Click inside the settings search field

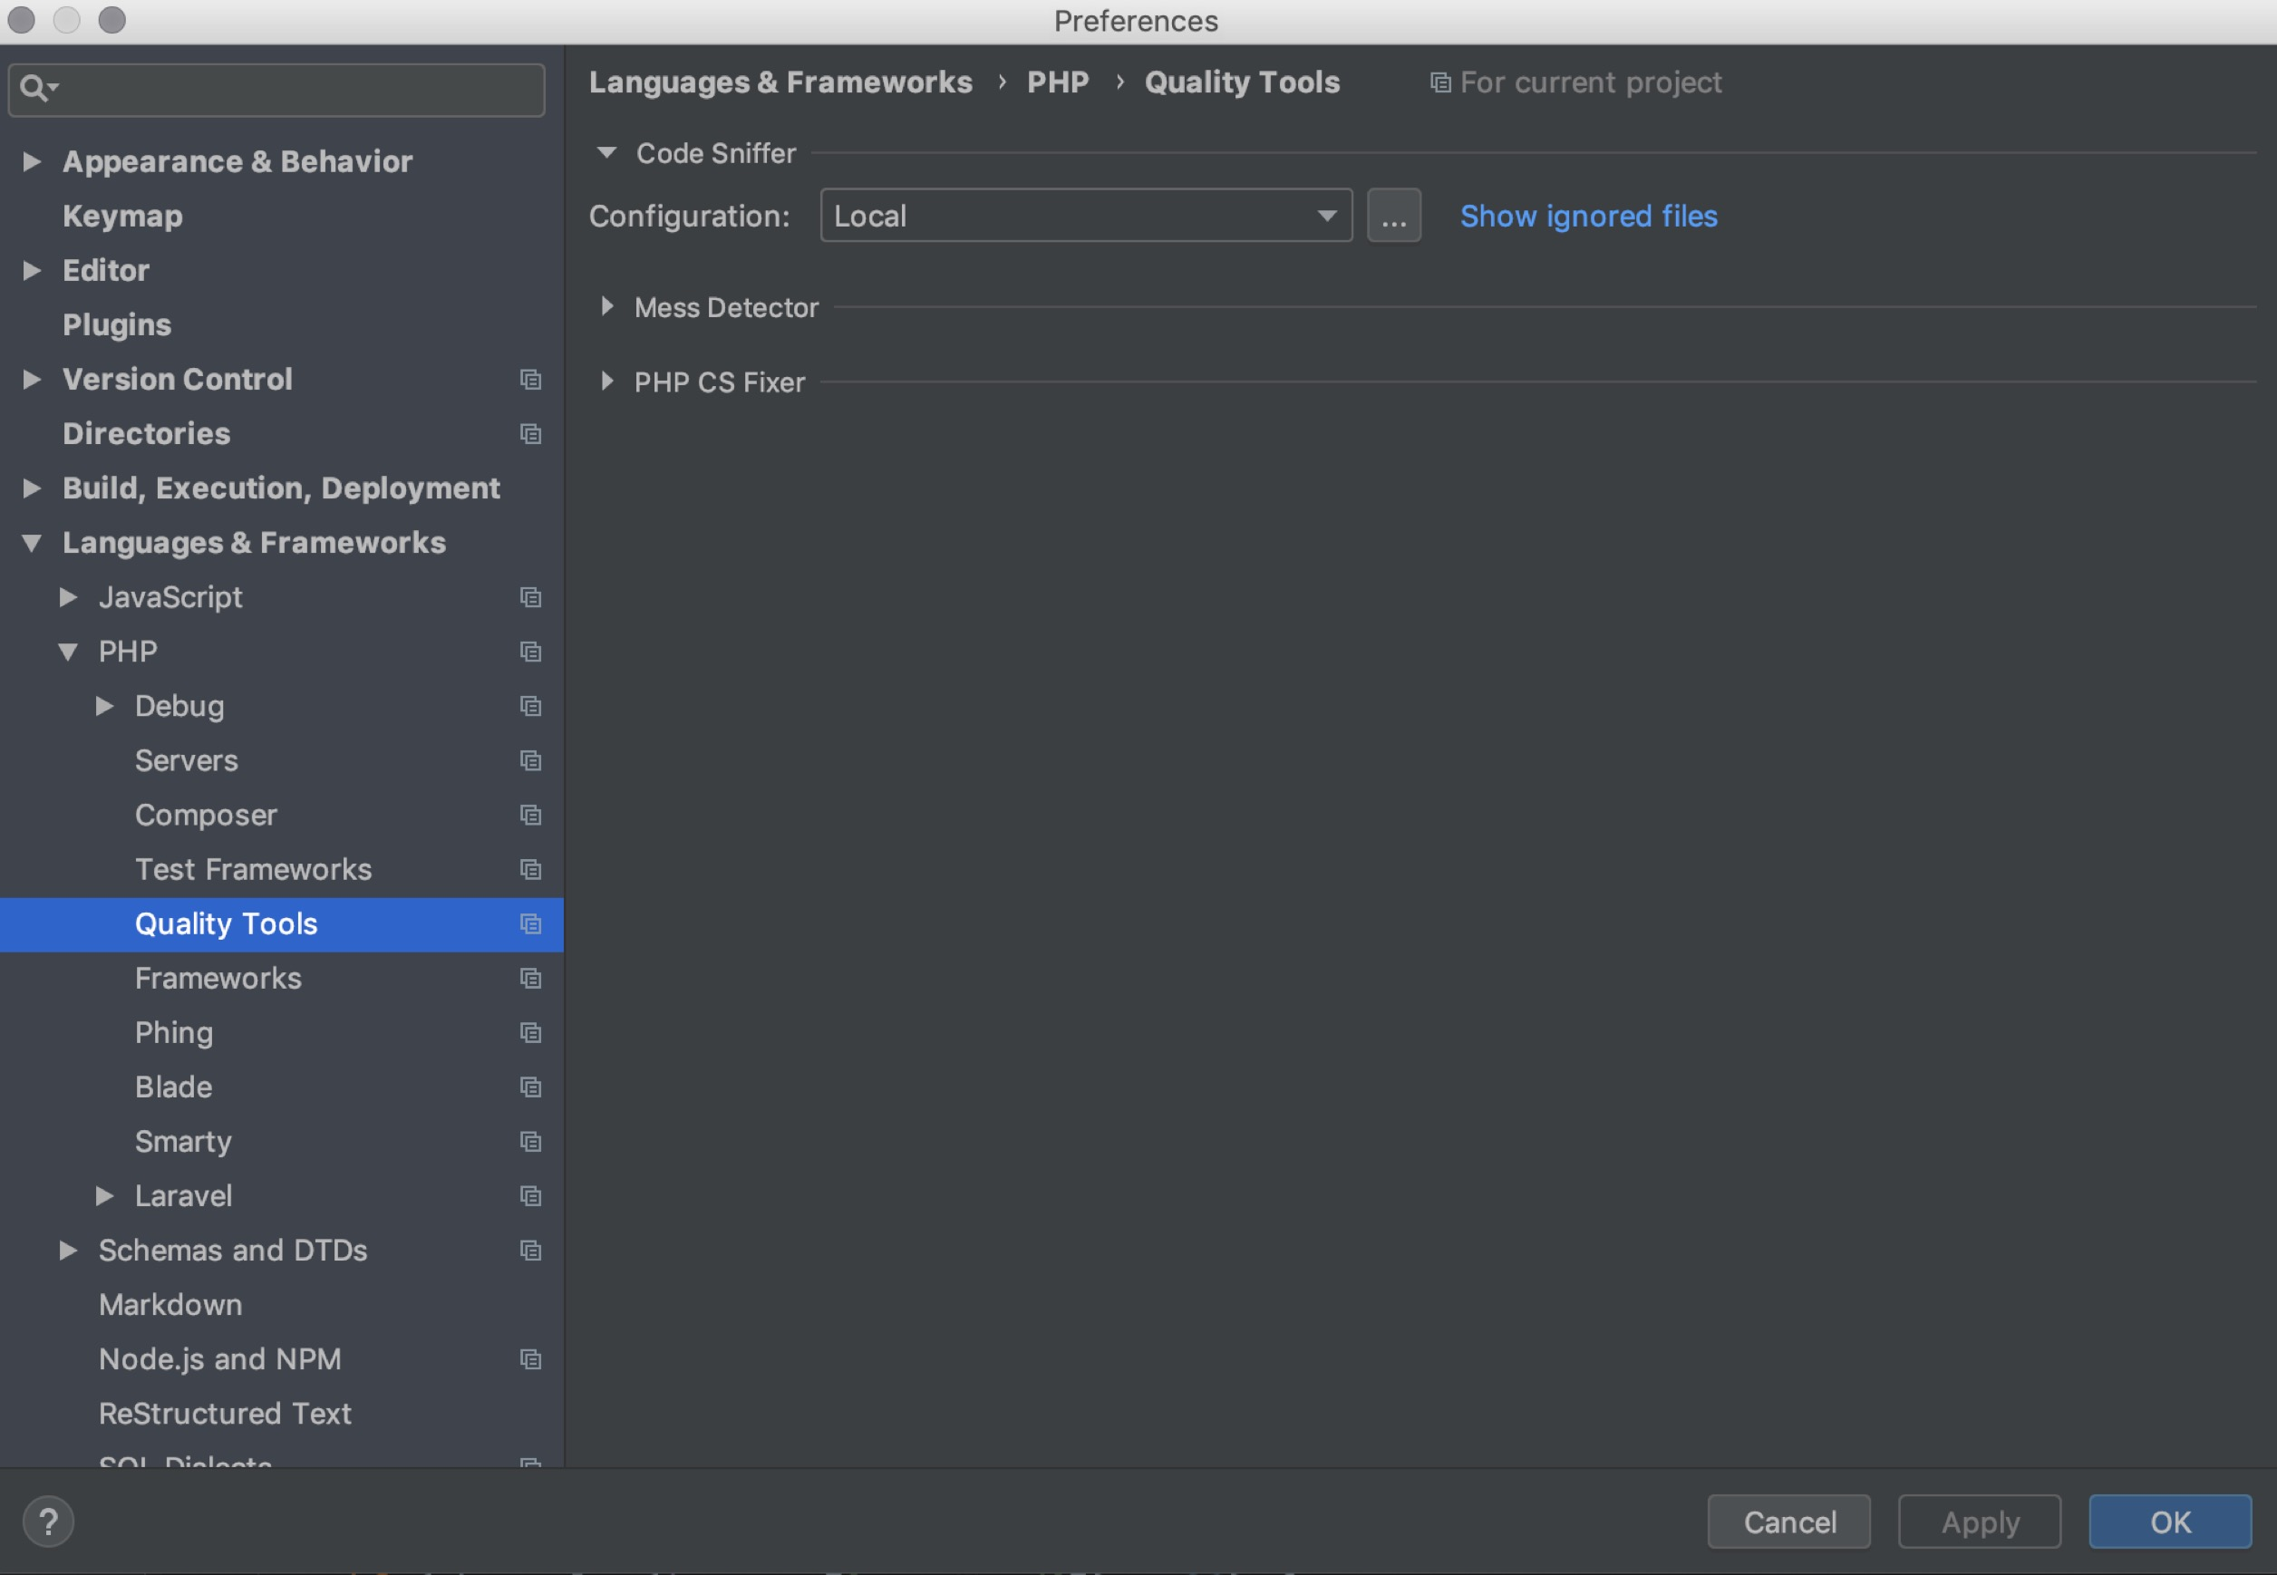click(276, 90)
